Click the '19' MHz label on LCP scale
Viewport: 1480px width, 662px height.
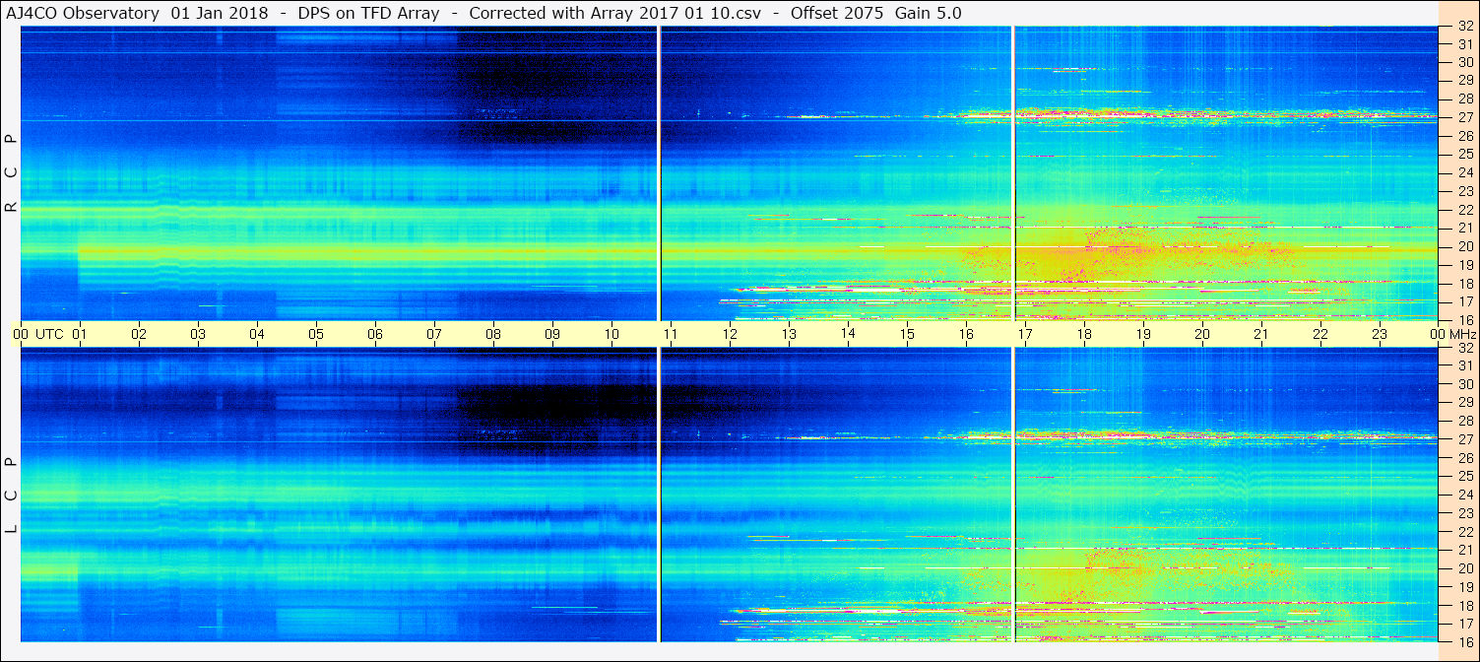(x=1464, y=587)
